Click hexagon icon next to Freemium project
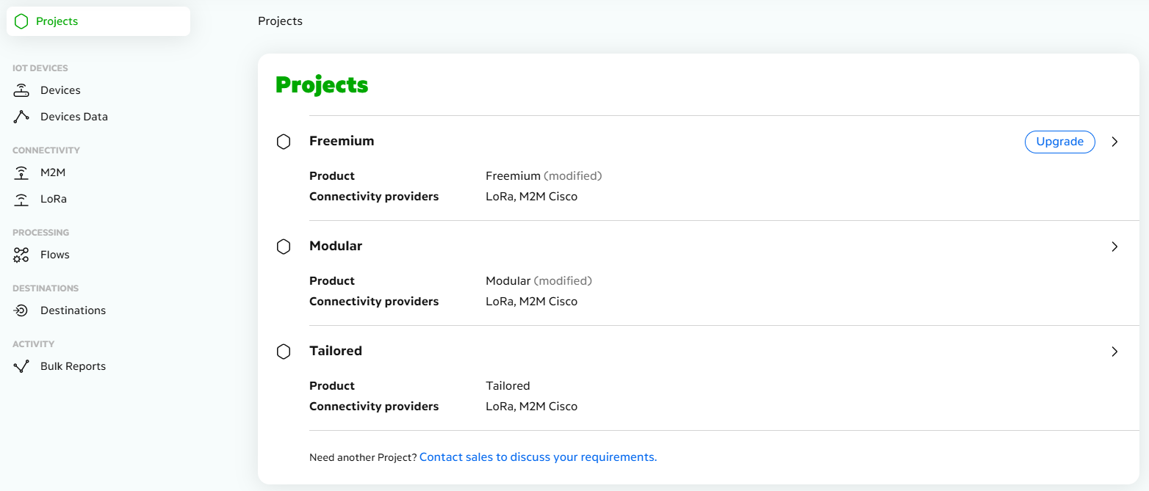The image size is (1149, 491). (x=284, y=142)
